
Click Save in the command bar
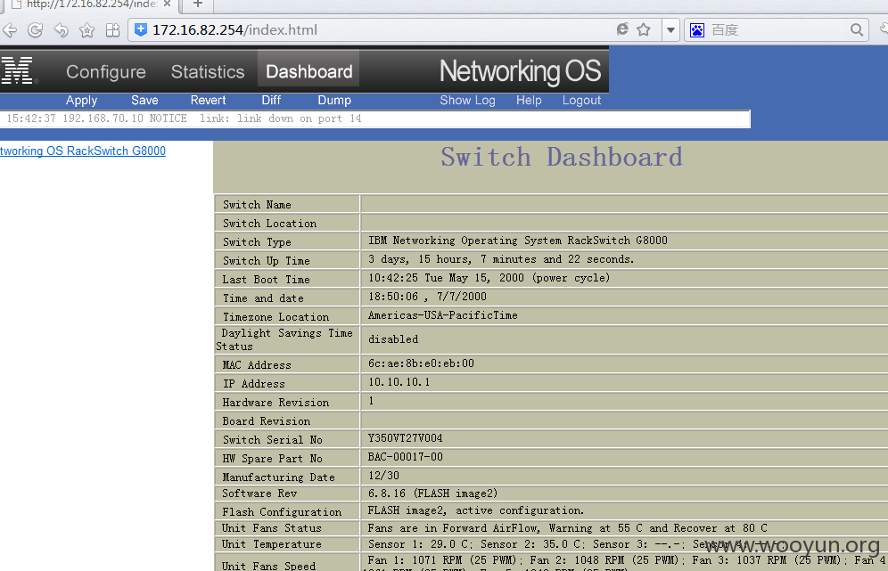144,100
